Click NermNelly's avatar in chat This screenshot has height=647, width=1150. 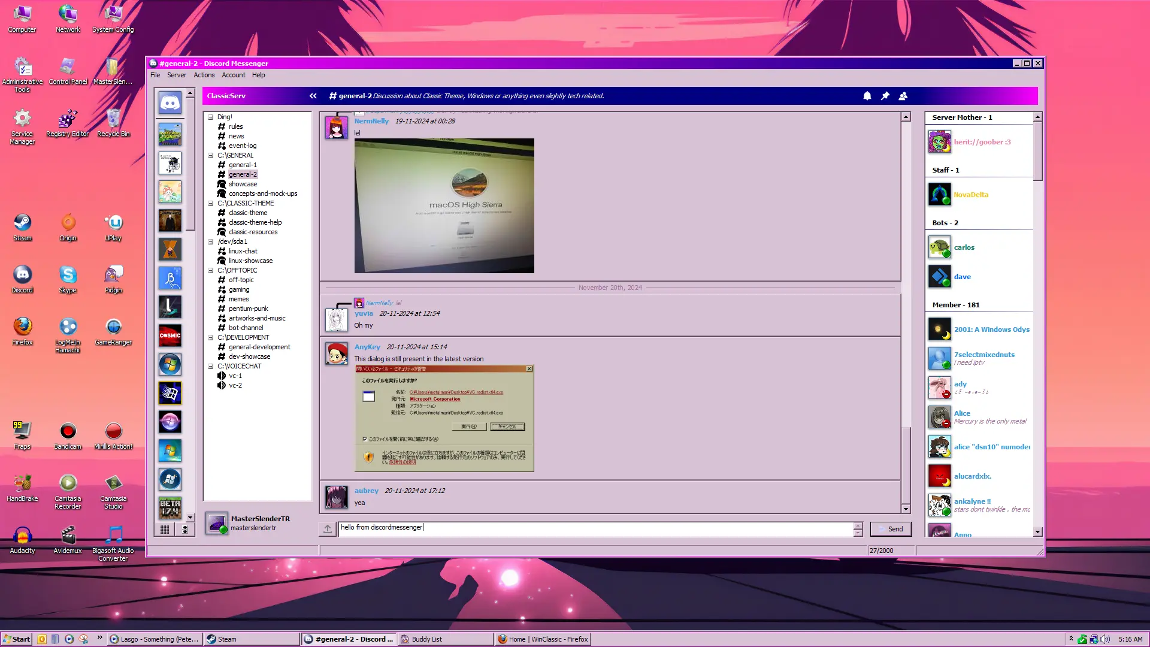pyautogui.click(x=337, y=128)
